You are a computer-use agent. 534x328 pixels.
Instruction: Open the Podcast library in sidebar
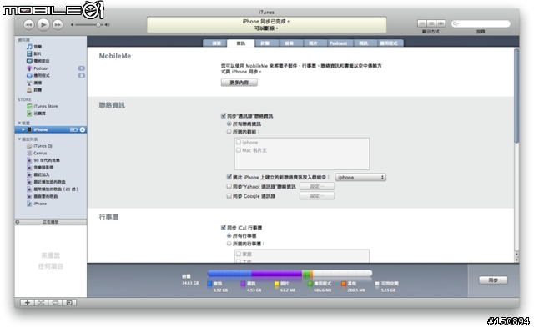38,68
